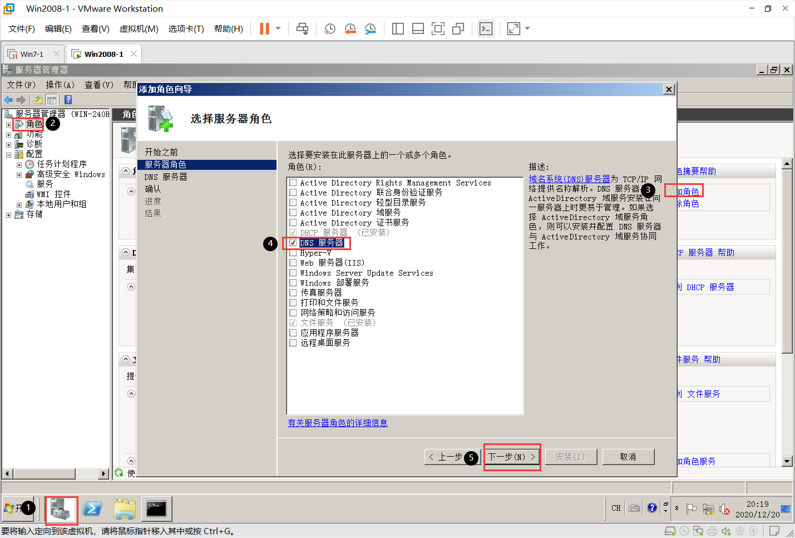
Task: Expand the 本地用户和组 tree node
Action: click(19, 205)
